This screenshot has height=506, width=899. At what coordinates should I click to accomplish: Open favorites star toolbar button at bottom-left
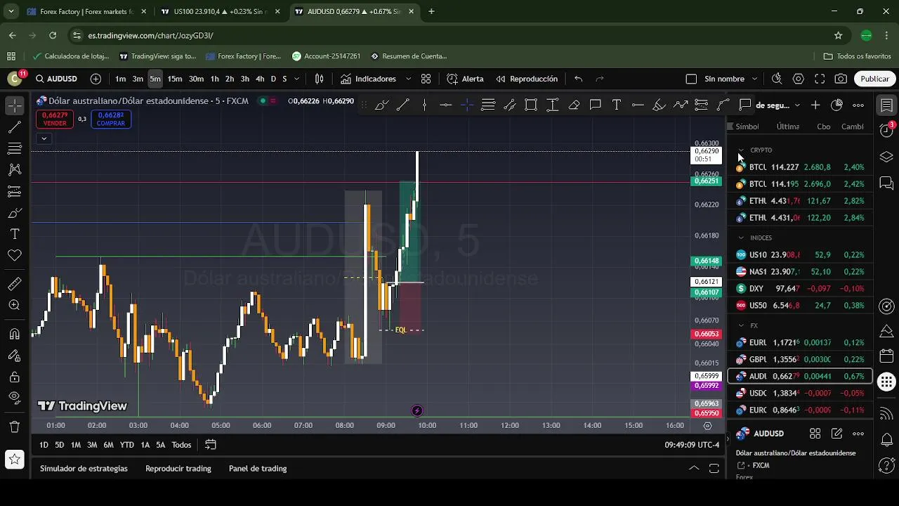click(14, 460)
